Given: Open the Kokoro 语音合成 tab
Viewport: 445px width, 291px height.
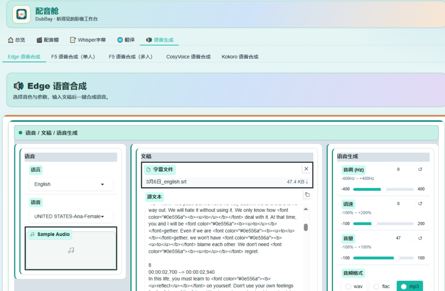Looking at the screenshot, I should (x=240, y=57).
